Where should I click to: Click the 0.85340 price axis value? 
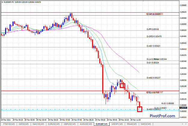coord(183,61)
